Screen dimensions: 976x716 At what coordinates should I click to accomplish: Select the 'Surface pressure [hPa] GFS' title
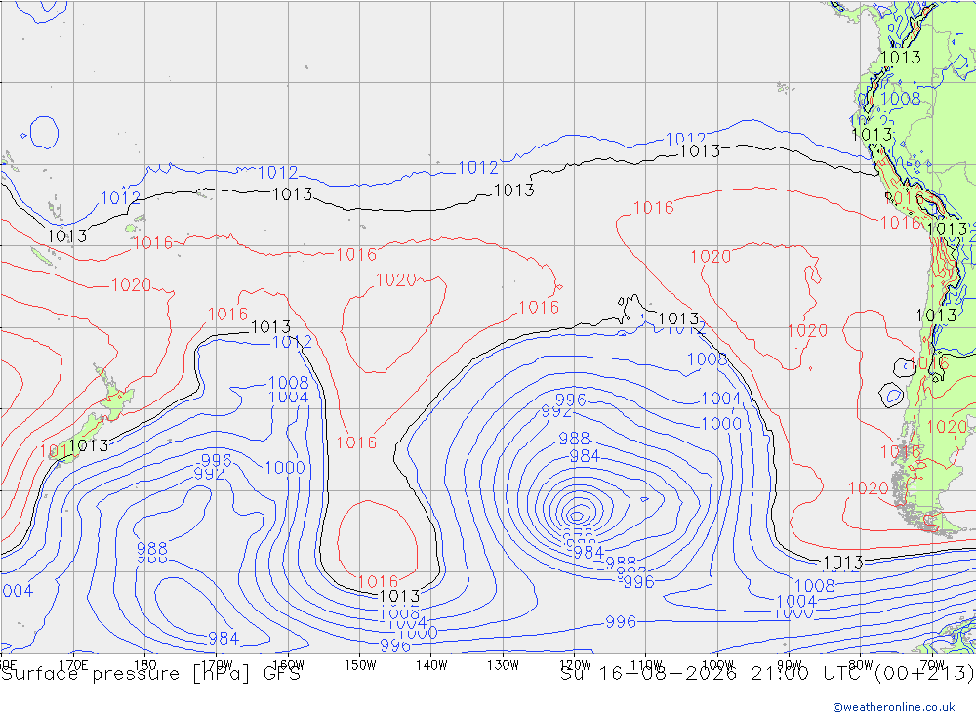[x=150, y=674]
